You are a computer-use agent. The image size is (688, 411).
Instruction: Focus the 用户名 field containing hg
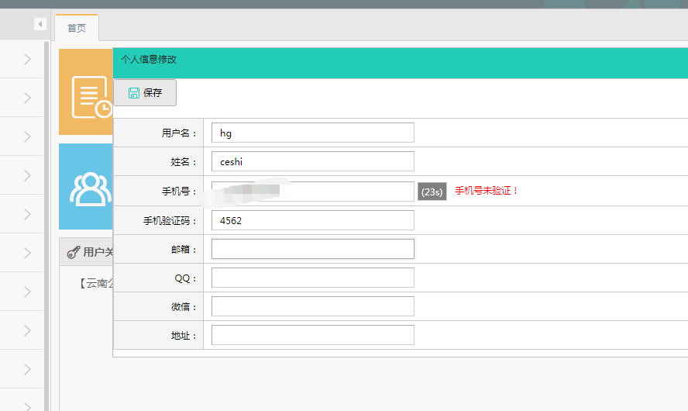[312, 133]
